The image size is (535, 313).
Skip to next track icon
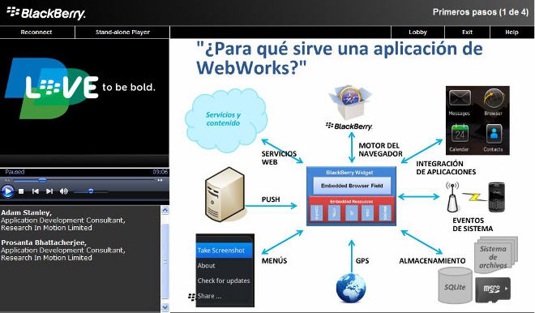tap(49, 191)
